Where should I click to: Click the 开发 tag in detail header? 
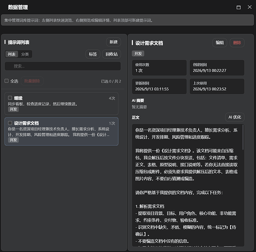[x=138, y=53]
